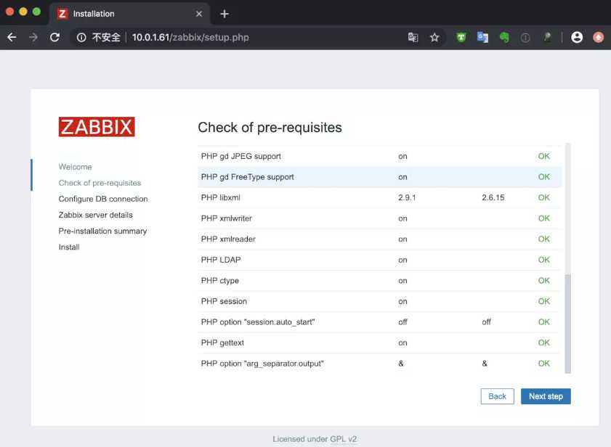Click the PHP session row label
The width and height of the screenshot is (611, 447).
224,301
